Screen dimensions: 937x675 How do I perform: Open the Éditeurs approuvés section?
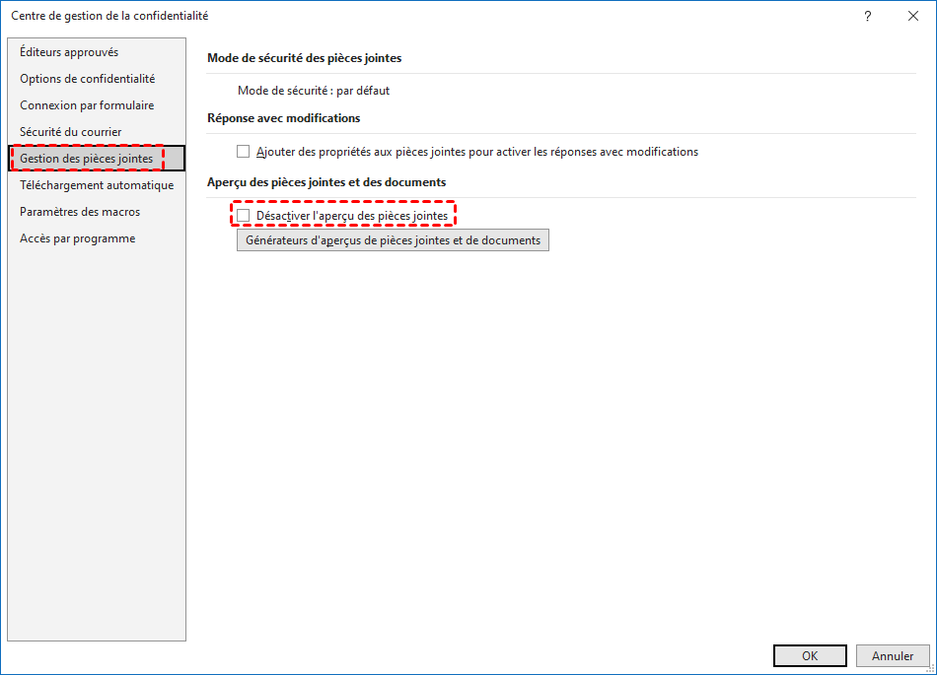click(97, 52)
